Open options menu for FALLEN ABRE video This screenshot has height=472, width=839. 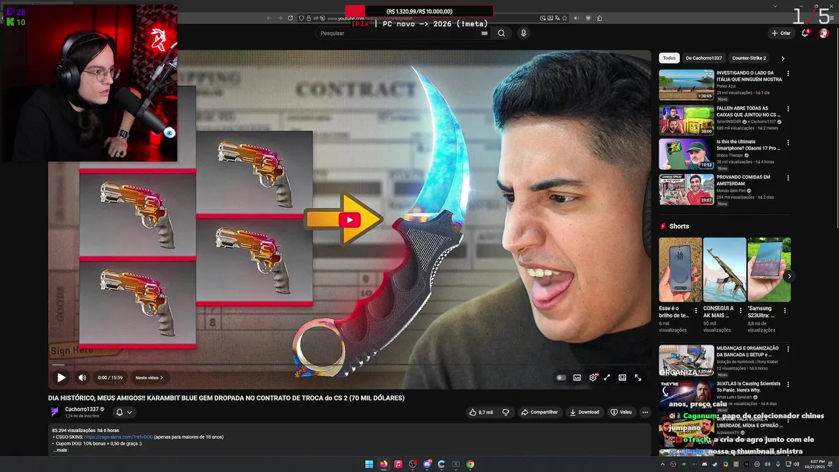(788, 109)
